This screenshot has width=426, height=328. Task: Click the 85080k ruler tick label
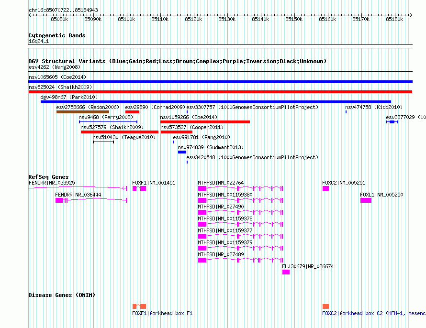click(59, 19)
